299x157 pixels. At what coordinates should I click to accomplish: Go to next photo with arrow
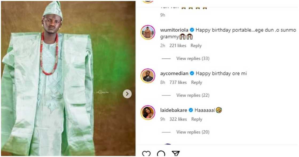127,94
